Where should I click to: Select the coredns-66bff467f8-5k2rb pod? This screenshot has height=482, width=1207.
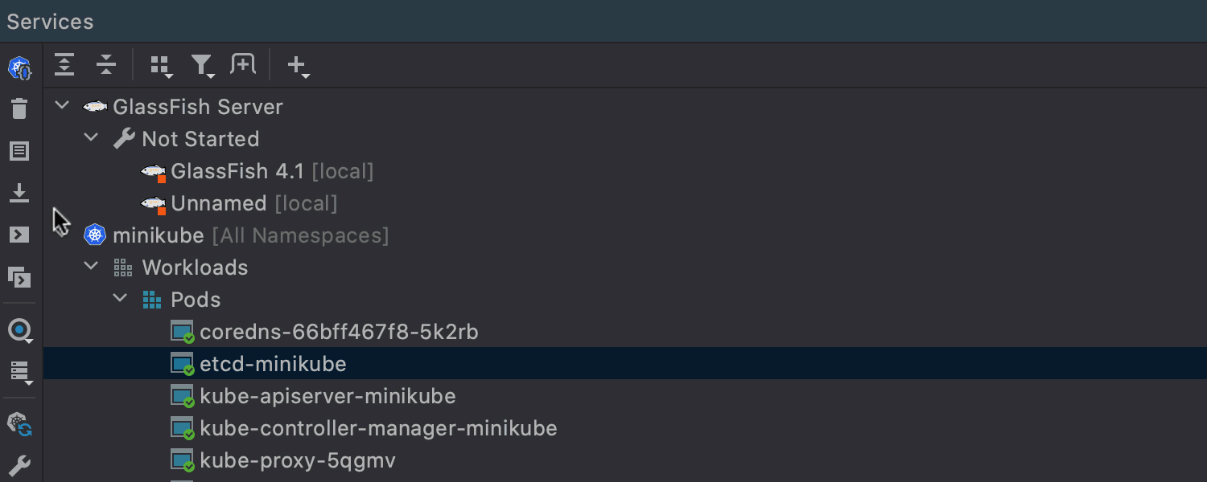click(324, 332)
